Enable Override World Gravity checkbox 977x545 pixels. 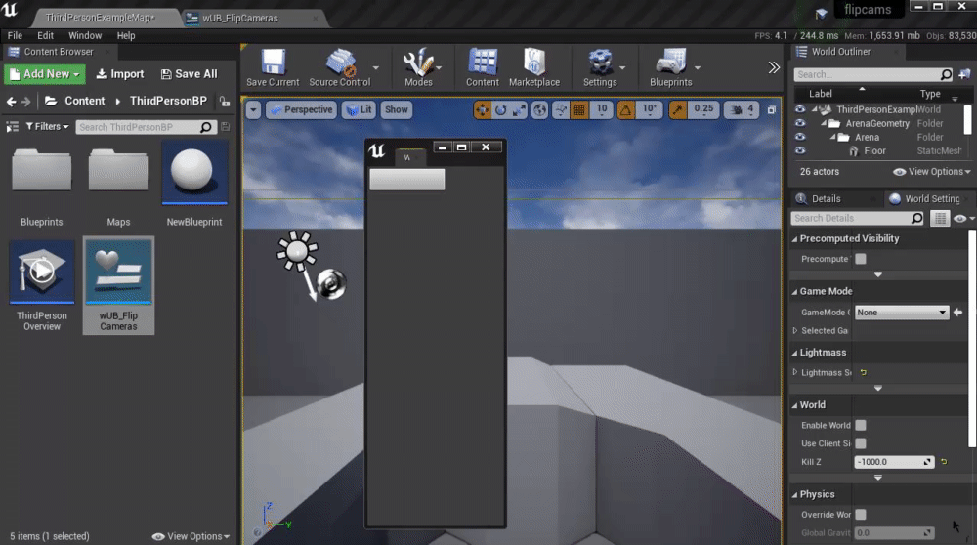[x=861, y=515]
